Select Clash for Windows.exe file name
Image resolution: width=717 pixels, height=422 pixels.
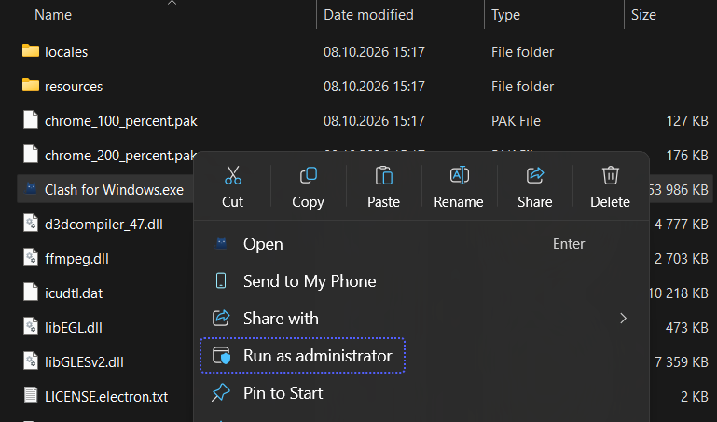point(115,190)
